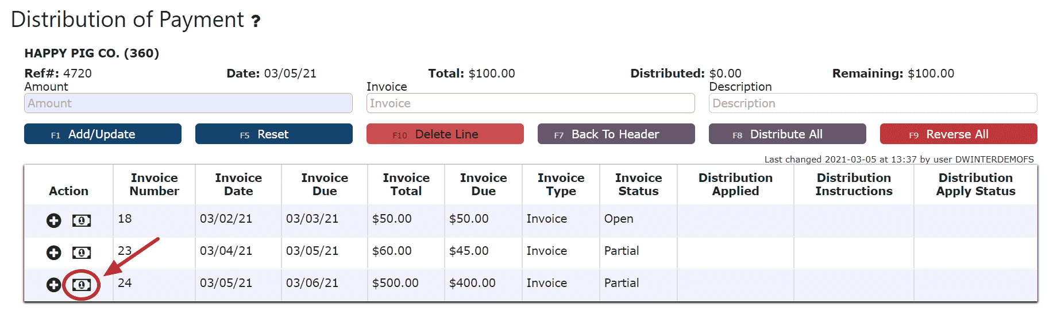1057x314 pixels.
Task: Focus the Description input field
Action: [873, 103]
